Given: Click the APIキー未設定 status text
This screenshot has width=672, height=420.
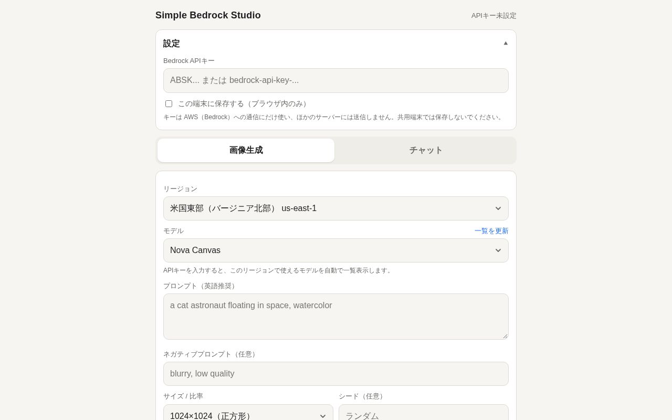Looking at the screenshot, I should (494, 16).
